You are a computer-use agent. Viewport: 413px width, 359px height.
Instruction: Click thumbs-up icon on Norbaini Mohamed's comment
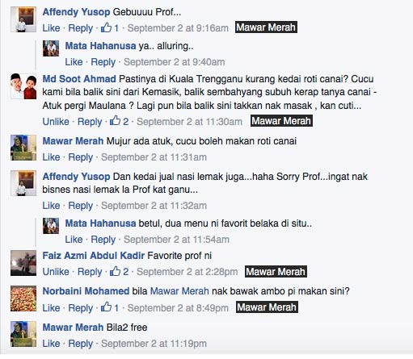106,307
